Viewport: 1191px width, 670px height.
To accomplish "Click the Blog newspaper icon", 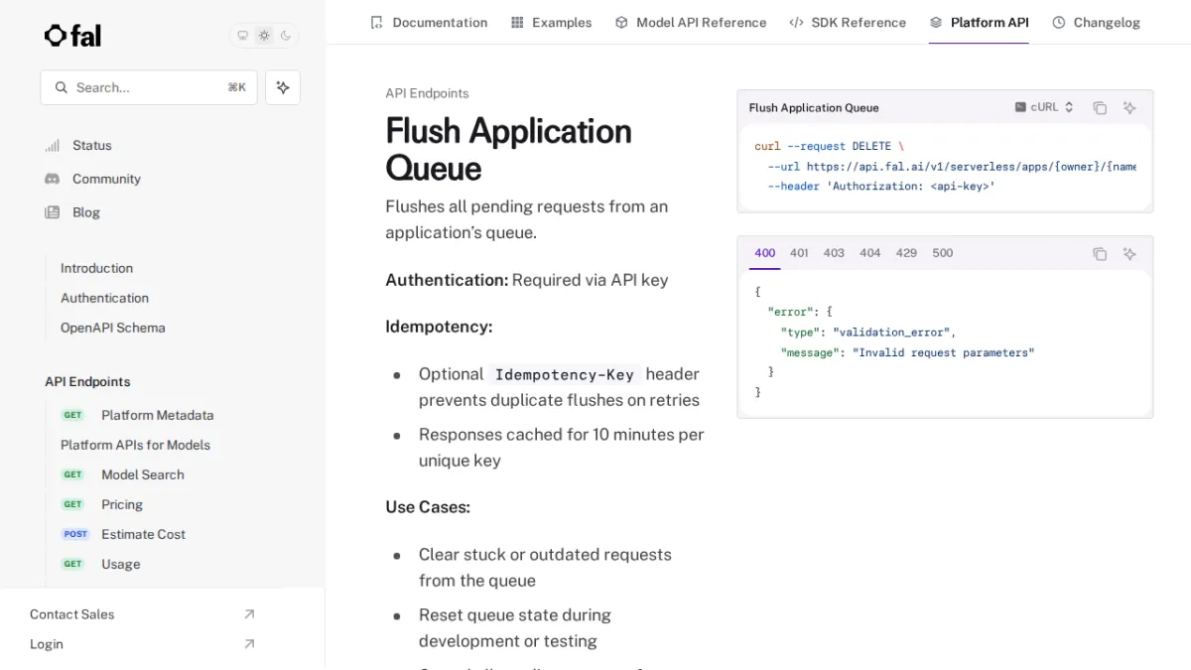I will click(53, 212).
